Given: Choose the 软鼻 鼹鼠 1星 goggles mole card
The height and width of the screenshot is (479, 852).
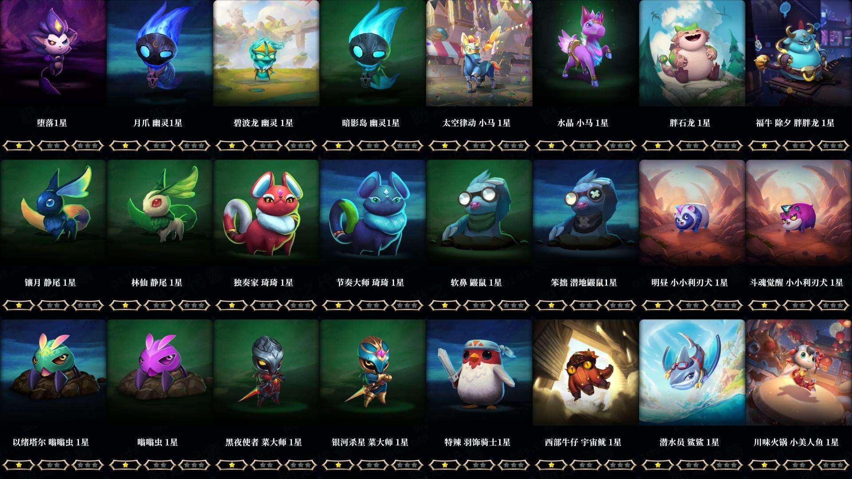Looking at the screenshot, I should (479, 213).
